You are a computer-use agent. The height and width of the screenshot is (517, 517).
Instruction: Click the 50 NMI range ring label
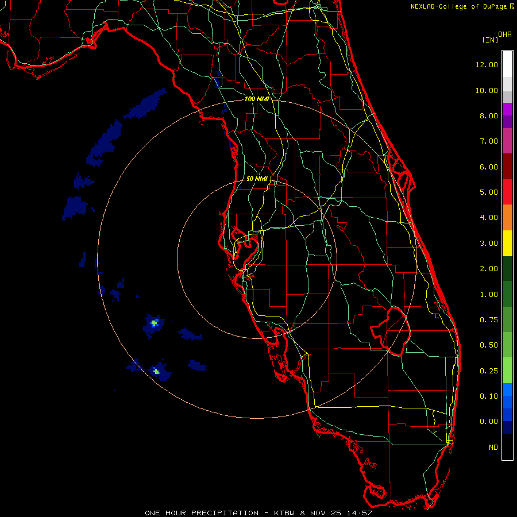pyautogui.click(x=257, y=179)
